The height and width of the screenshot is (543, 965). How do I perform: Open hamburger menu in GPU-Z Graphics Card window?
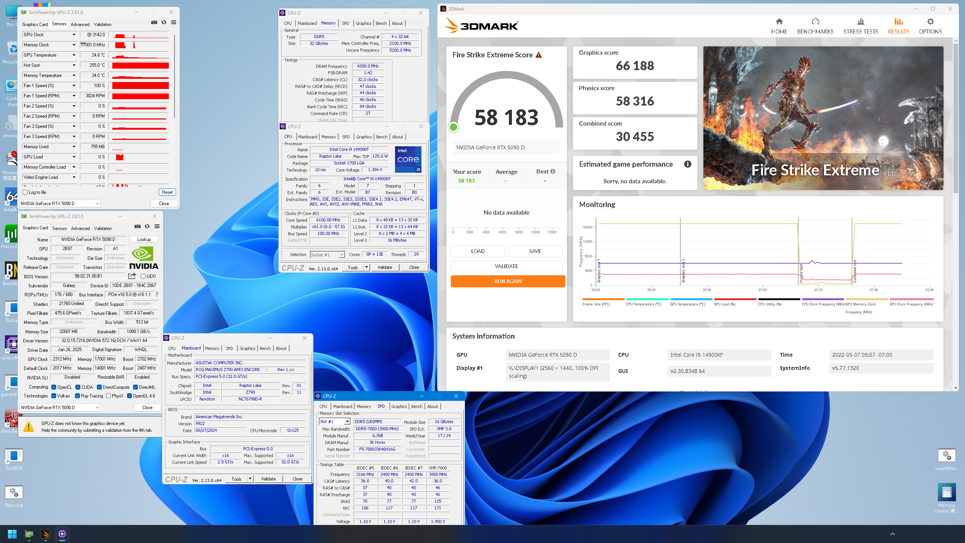point(157,227)
